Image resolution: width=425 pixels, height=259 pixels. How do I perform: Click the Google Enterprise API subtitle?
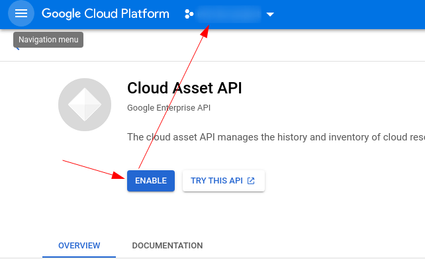tap(169, 108)
